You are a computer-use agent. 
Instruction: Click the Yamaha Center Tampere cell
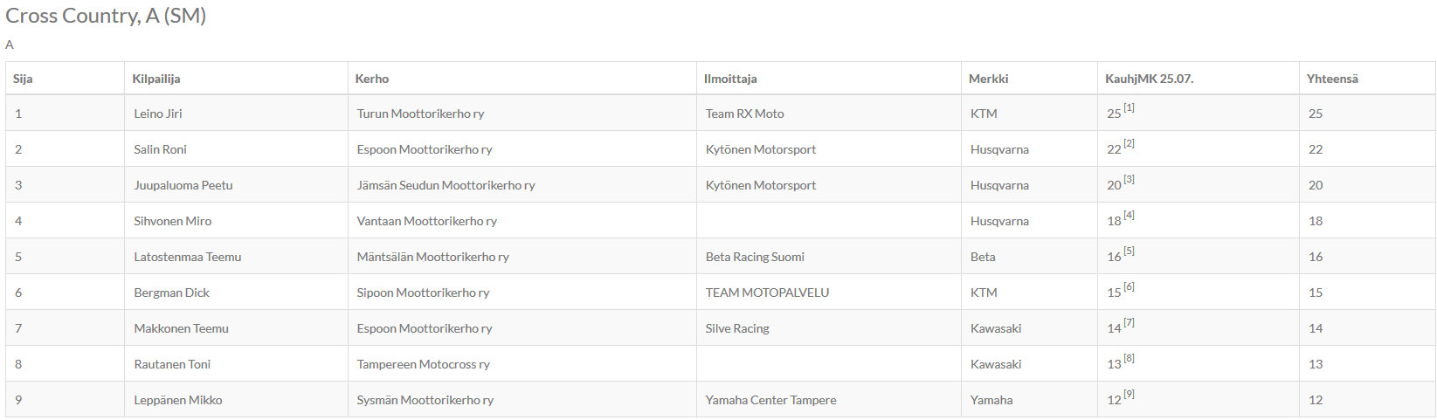pos(771,400)
